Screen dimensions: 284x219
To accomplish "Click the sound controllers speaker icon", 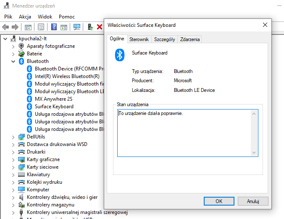I will [21, 197].
